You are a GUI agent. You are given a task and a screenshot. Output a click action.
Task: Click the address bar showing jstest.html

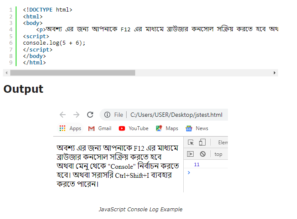[176, 115]
